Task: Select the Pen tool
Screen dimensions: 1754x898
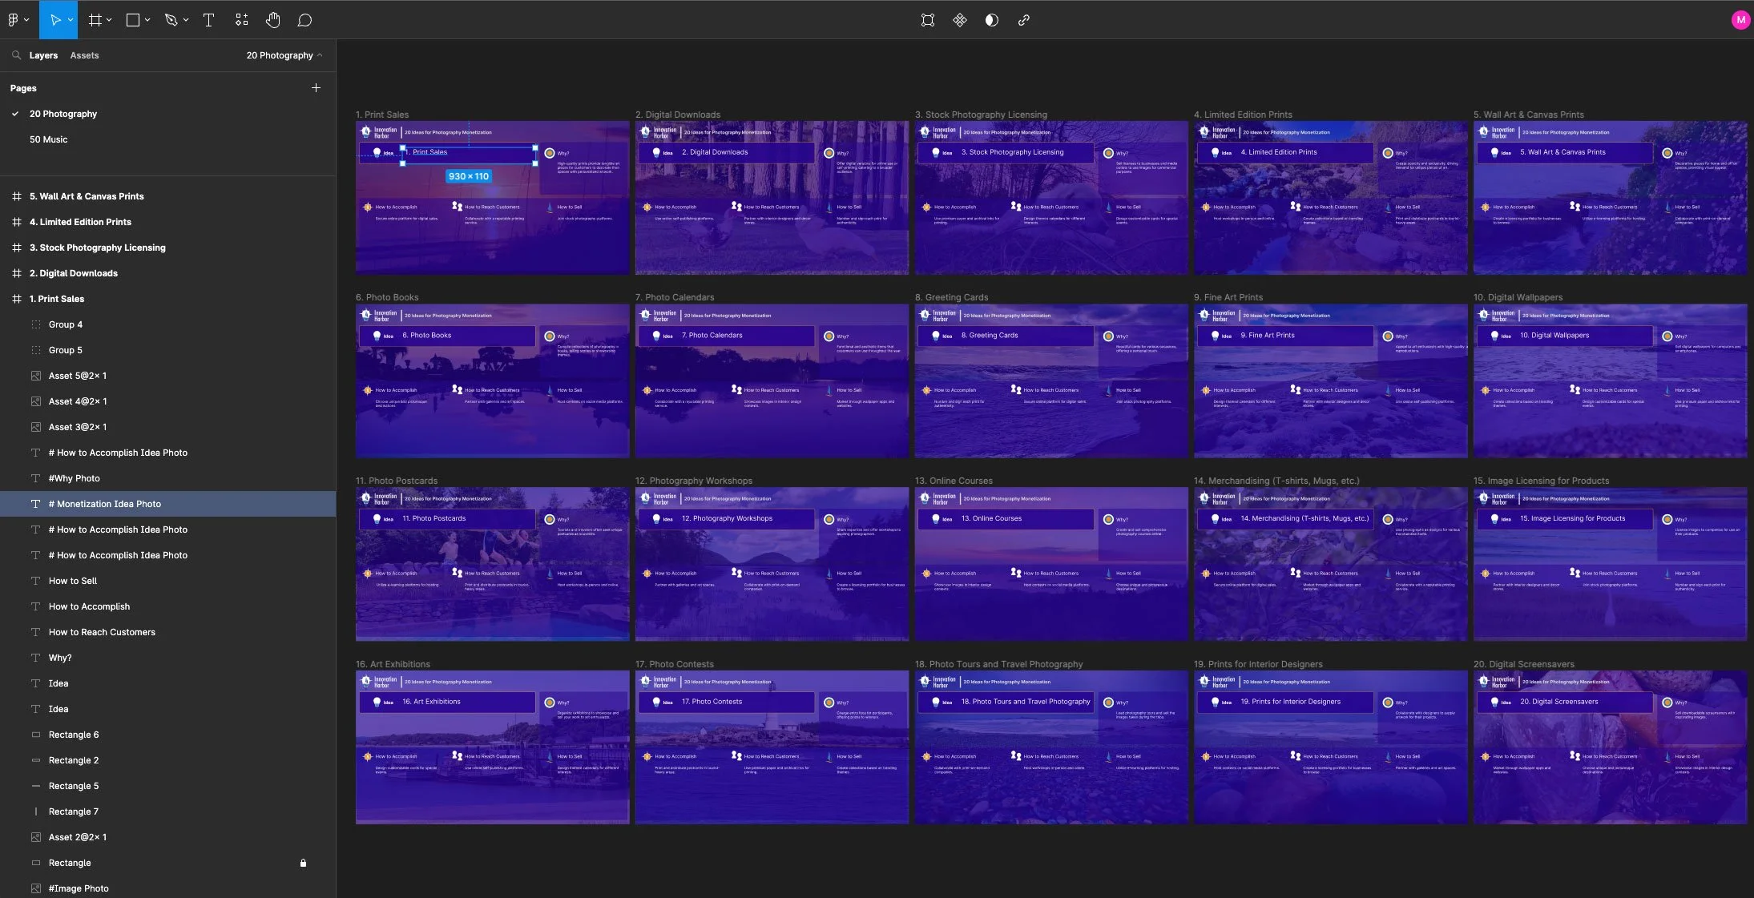Action: tap(171, 20)
